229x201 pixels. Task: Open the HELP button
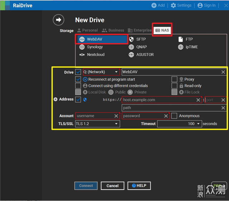click(139, 186)
